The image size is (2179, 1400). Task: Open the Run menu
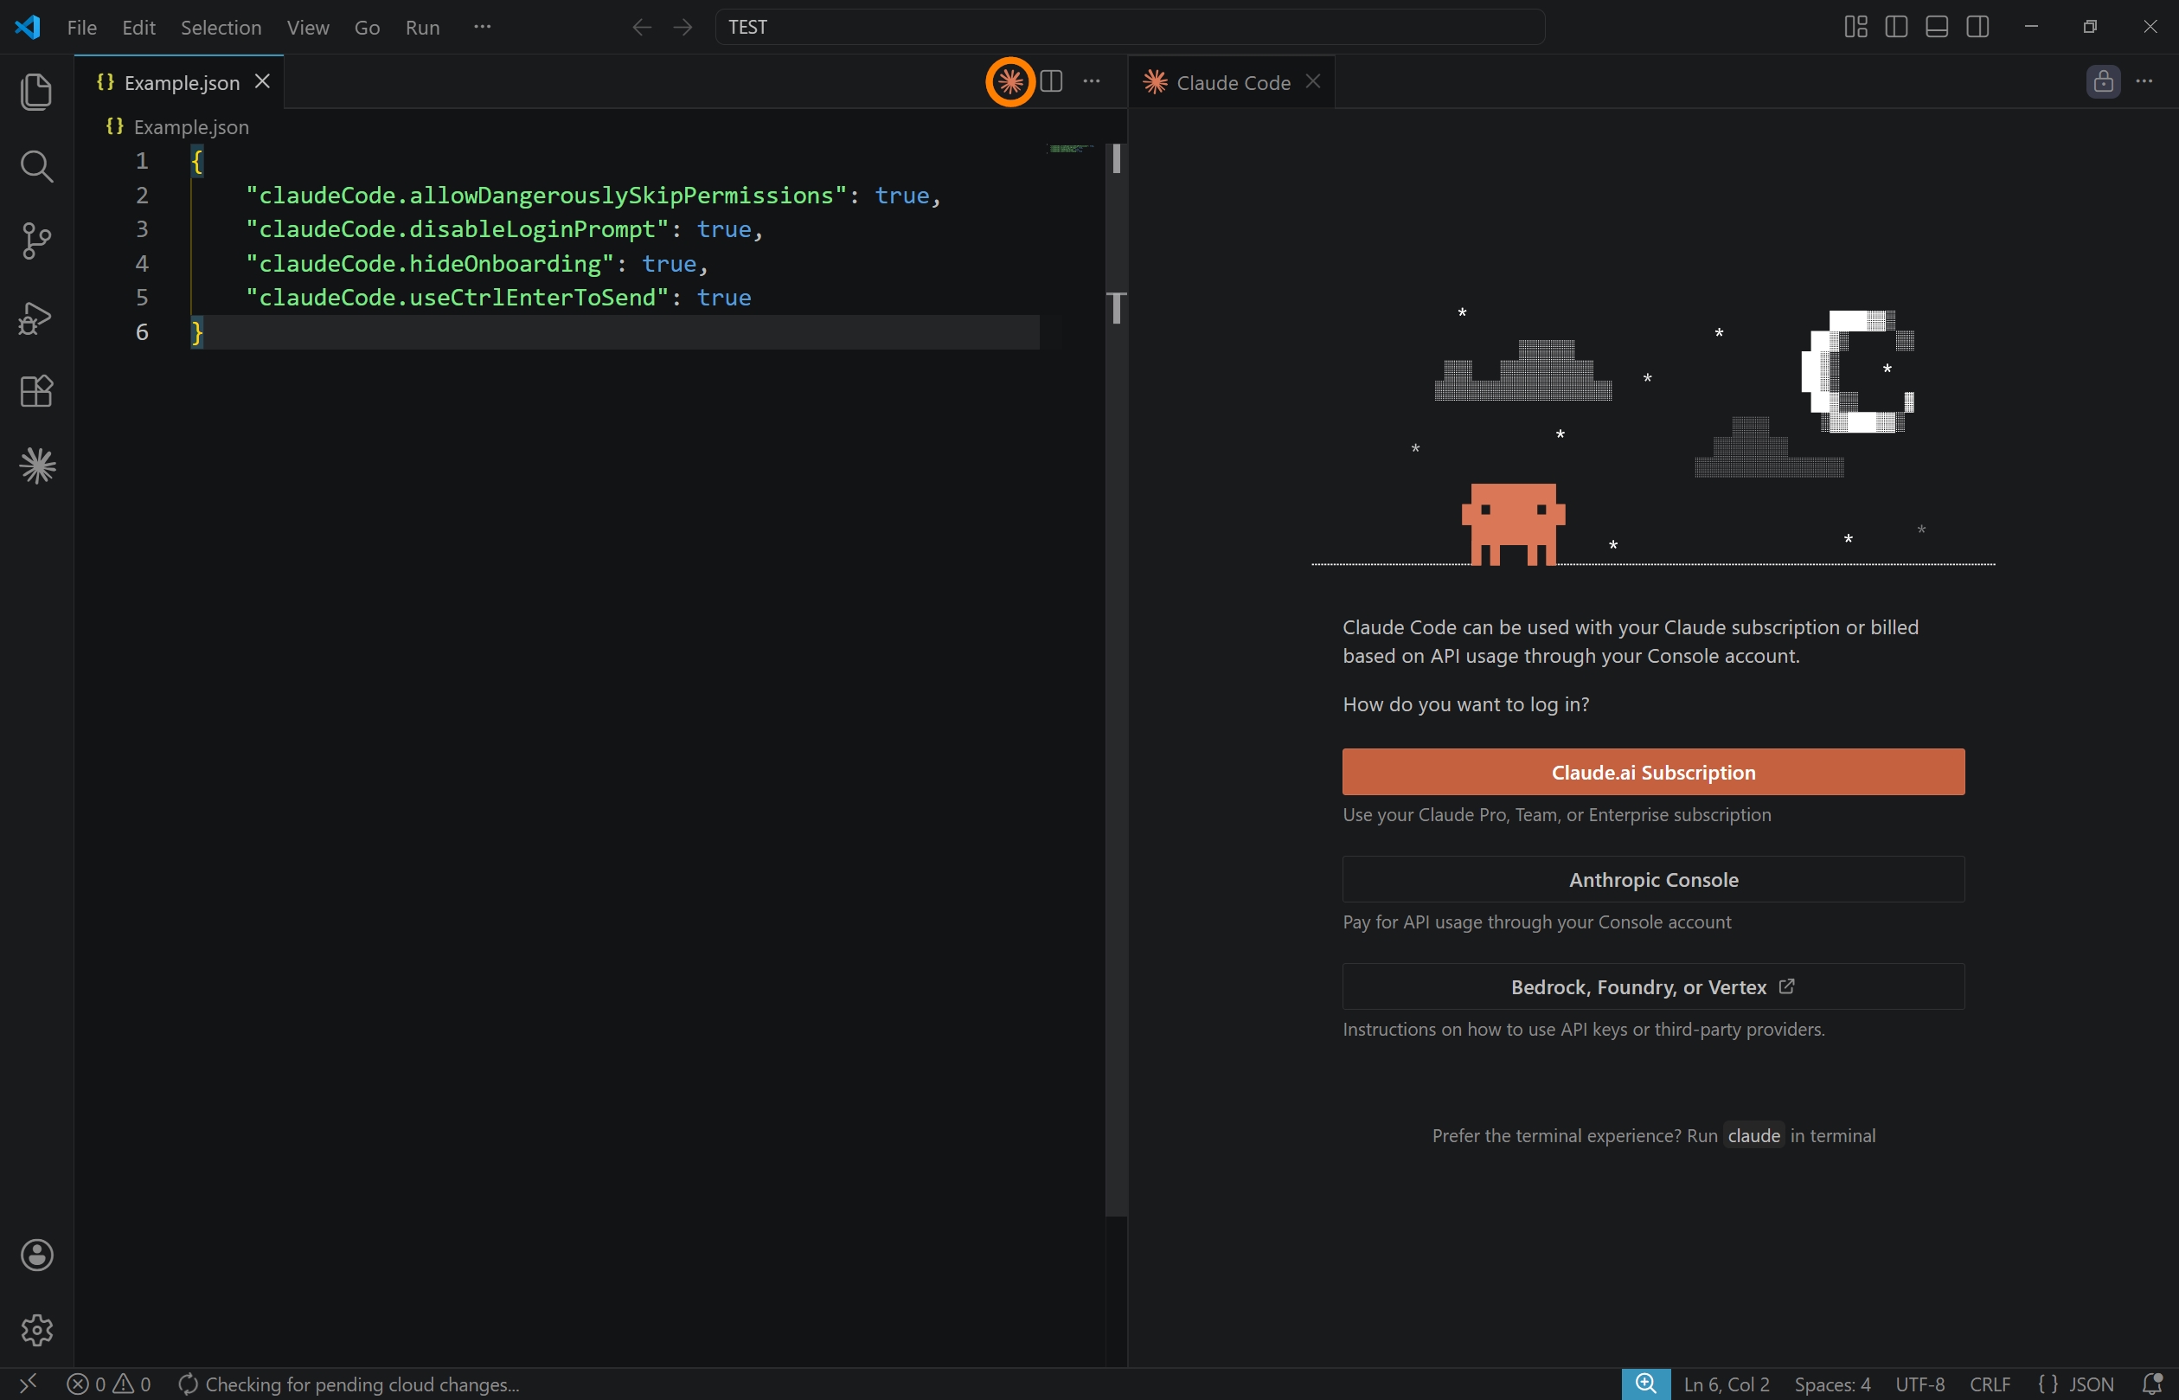click(422, 28)
